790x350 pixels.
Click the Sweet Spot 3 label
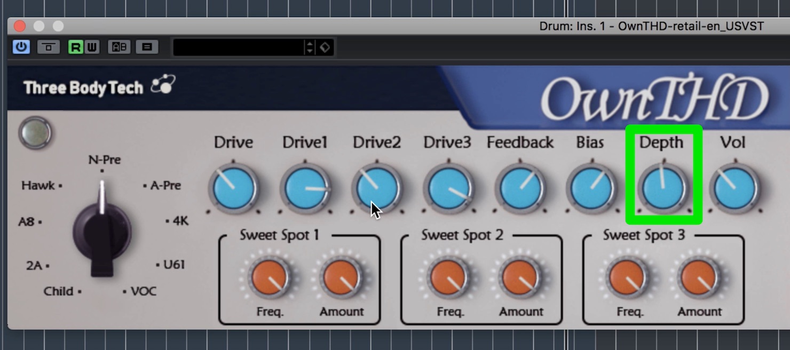point(644,235)
